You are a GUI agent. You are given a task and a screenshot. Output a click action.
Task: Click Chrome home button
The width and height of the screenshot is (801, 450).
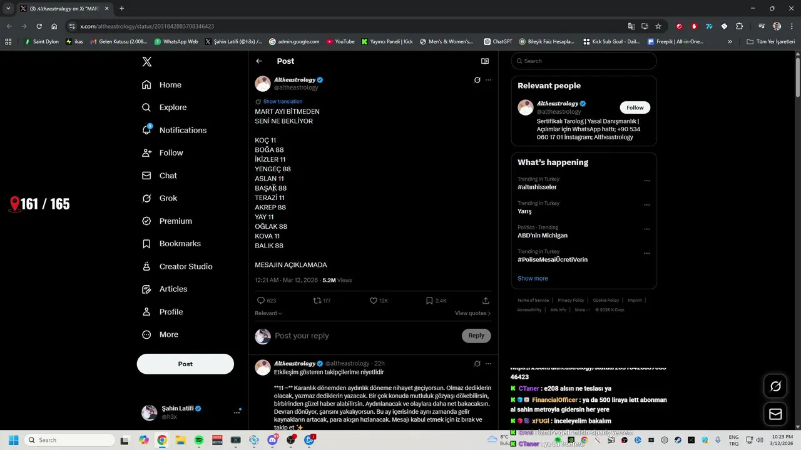point(54,26)
